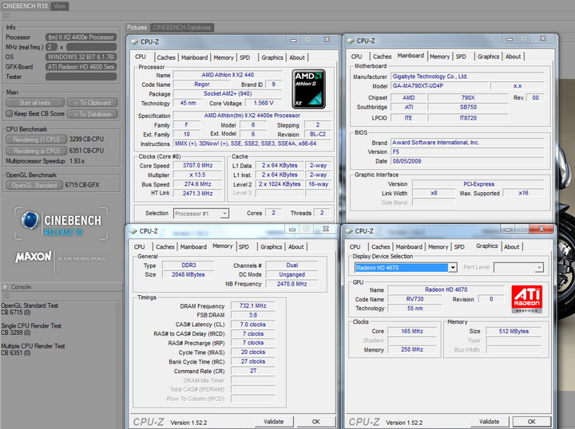This screenshot has width=575, height=429.
Task: Click Validate in the CPU-Z Memory window
Action: (x=274, y=421)
